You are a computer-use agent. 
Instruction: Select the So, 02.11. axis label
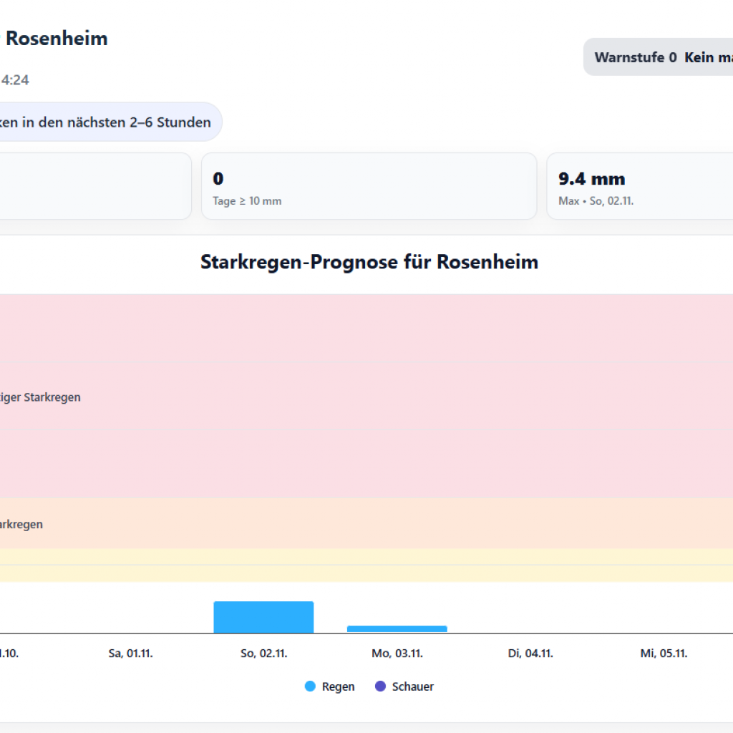click(x=263, y=654)
